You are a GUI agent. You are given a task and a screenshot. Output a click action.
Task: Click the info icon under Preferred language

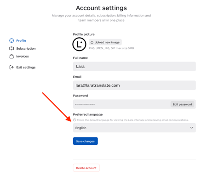[75, 120]
